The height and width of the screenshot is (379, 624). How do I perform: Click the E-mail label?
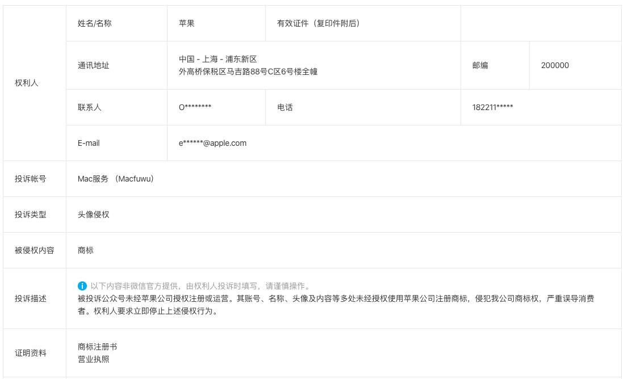pos(89,143)
